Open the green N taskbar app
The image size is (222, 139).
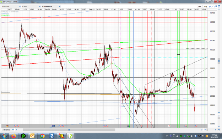pyautogui.click(x=71, y=136)
